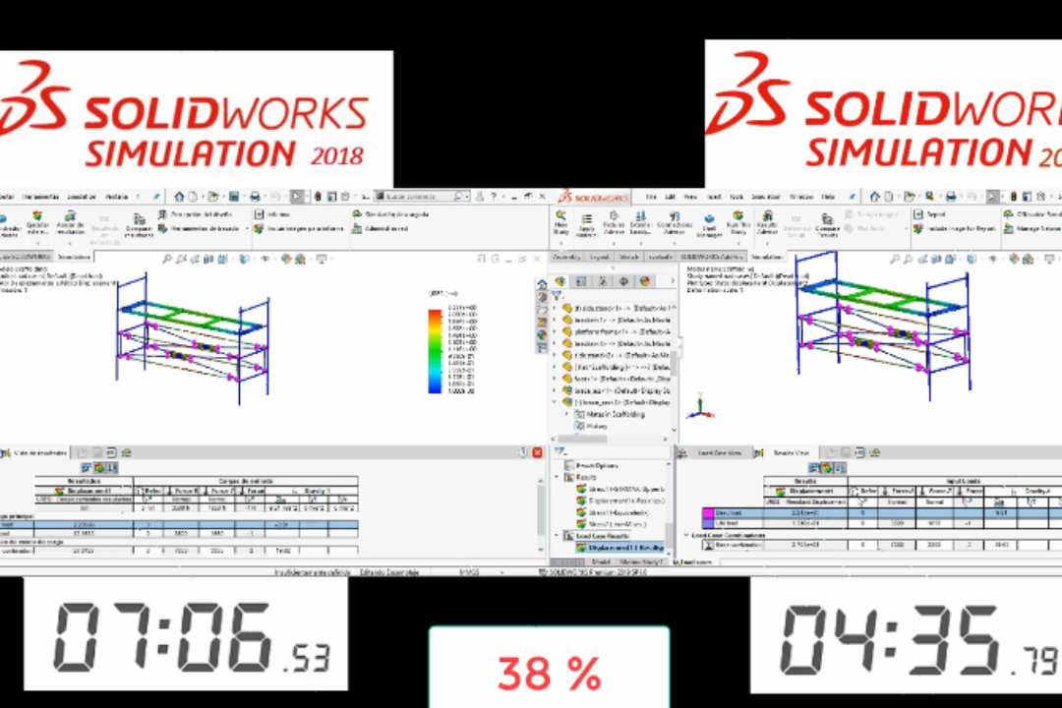Click Run This Study in the 2019 window
Viewport: 1062px width, 708px height.
(738, 223)
